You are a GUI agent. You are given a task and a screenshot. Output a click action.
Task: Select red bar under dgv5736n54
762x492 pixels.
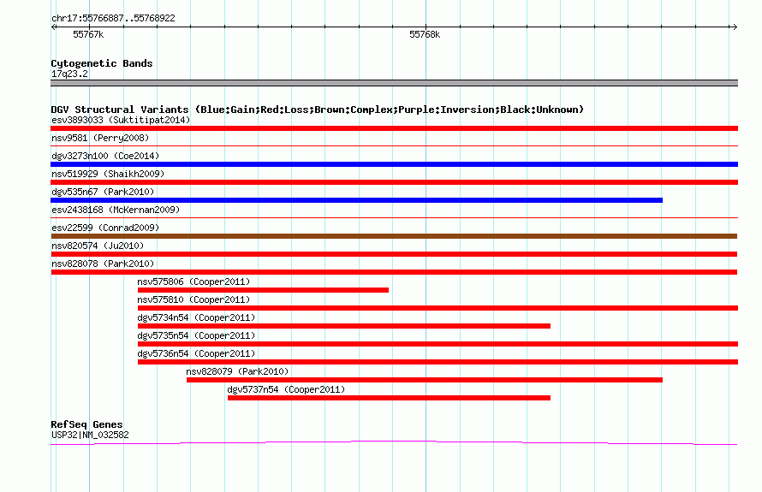click(438, 362)
